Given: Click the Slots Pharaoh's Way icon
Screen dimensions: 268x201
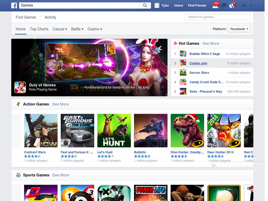Looking at the screenshot, I should pos(183,91).
